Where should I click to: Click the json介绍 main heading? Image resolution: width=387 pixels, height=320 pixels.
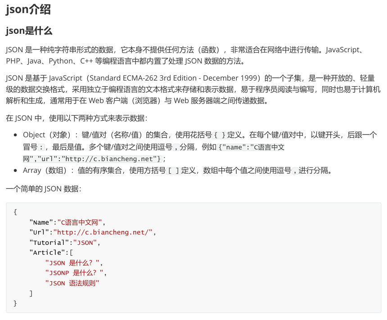28,9
